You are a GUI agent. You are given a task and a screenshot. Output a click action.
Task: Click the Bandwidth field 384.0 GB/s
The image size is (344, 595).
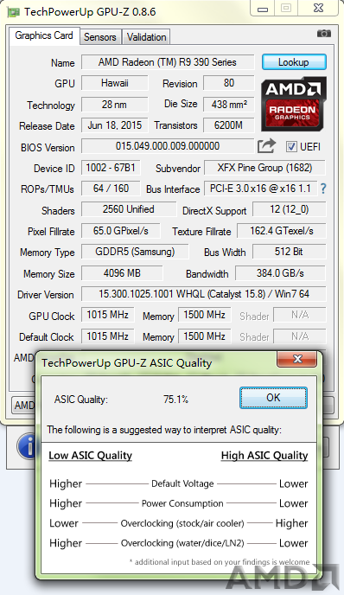[x=280, y=273]
